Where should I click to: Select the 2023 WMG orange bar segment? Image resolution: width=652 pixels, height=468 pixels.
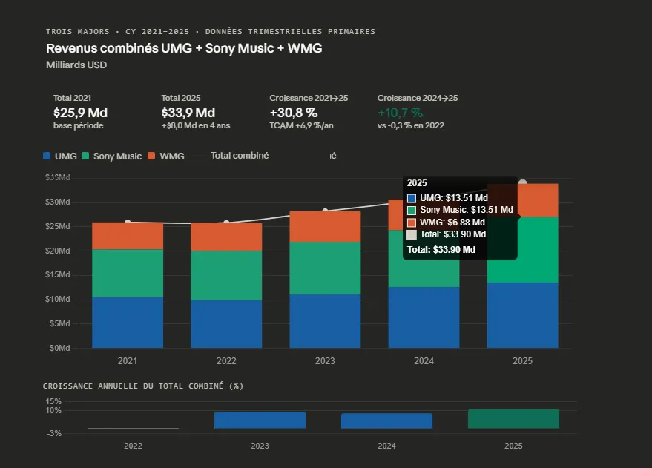[325, 227]
